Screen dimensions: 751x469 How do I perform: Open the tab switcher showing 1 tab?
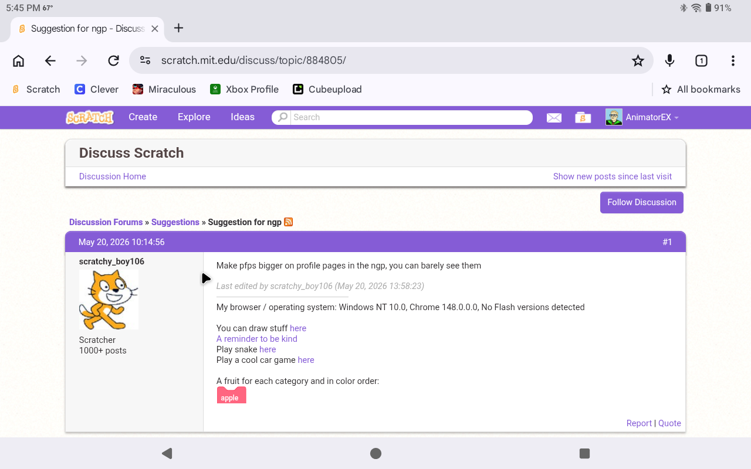click(x=701, y=60)
